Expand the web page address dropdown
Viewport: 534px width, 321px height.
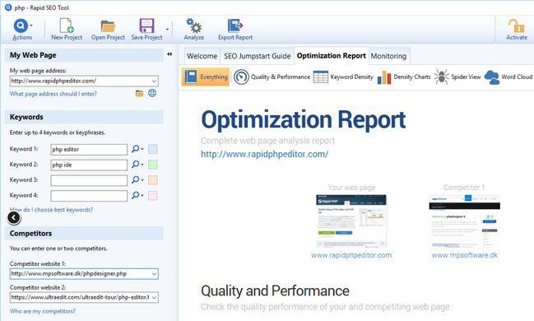coord(154,81)
